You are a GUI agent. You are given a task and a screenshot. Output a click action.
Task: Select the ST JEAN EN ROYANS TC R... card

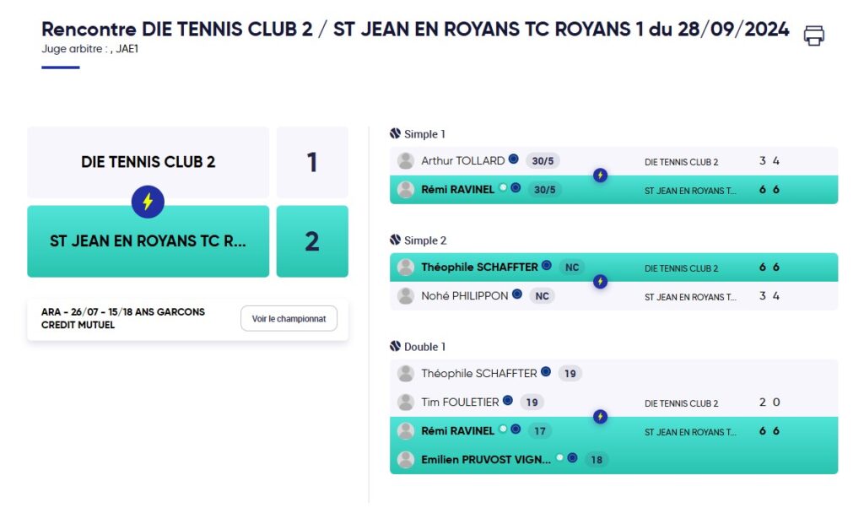coord(148,241)
